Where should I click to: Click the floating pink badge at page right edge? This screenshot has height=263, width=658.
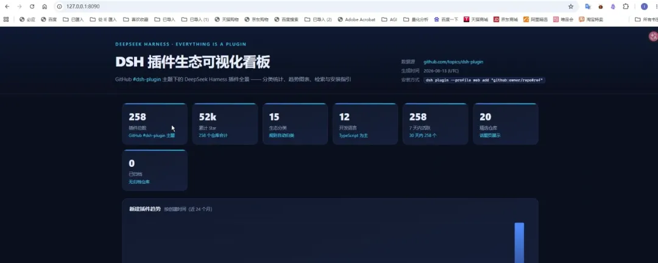click(653, 37)
